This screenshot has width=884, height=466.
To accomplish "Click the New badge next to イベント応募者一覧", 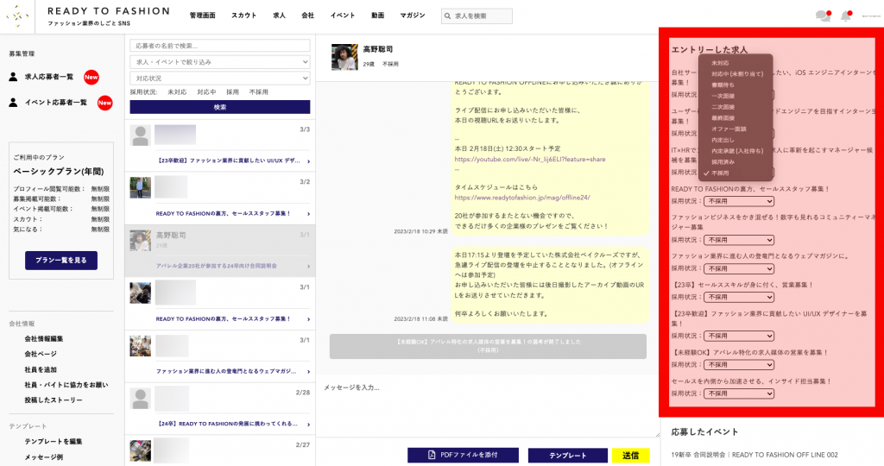I will pos(104,103).
